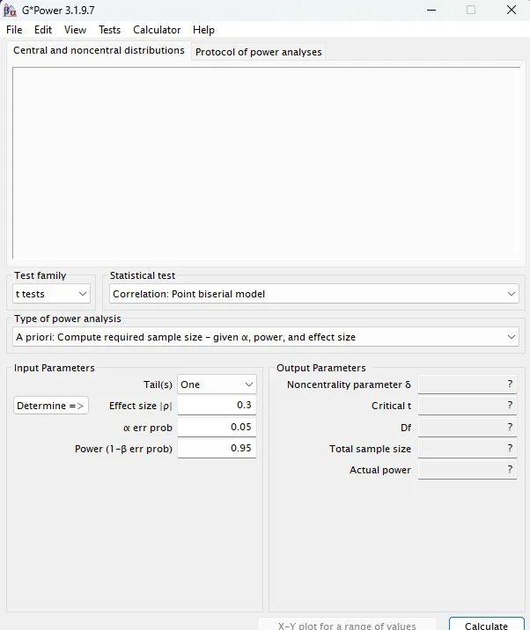530x630 pixels.
Task: Open the Calculator menu
Action: tap(157, 30)
